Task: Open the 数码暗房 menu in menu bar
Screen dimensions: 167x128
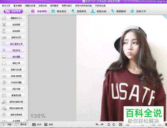Action: tap(54, 6)
